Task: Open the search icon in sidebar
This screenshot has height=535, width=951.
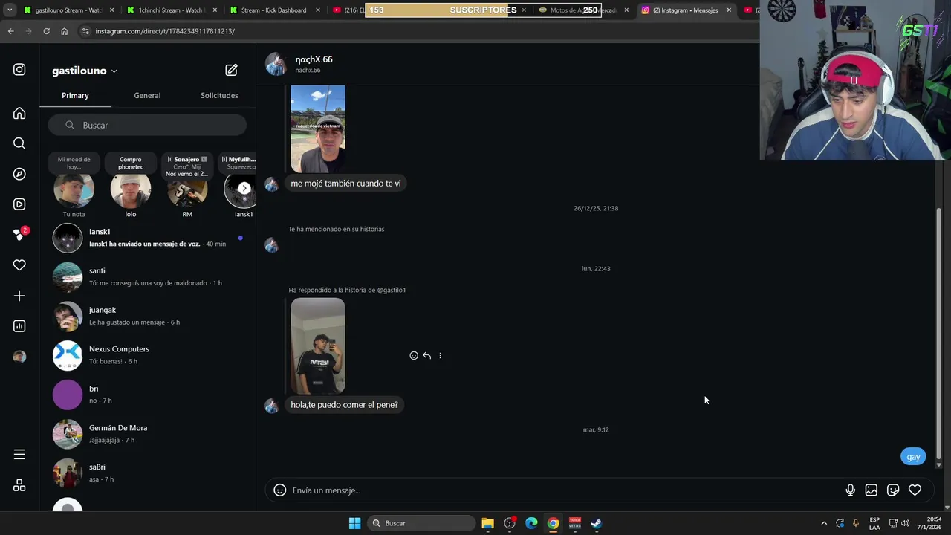Action: tap(19, 143)
